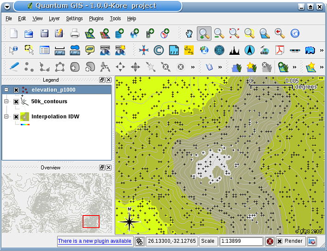Collapse the Interpolation IDW legend entry

tap(6, 117)
